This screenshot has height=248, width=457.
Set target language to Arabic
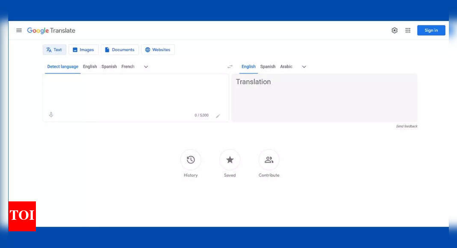(x=286, y=67)
